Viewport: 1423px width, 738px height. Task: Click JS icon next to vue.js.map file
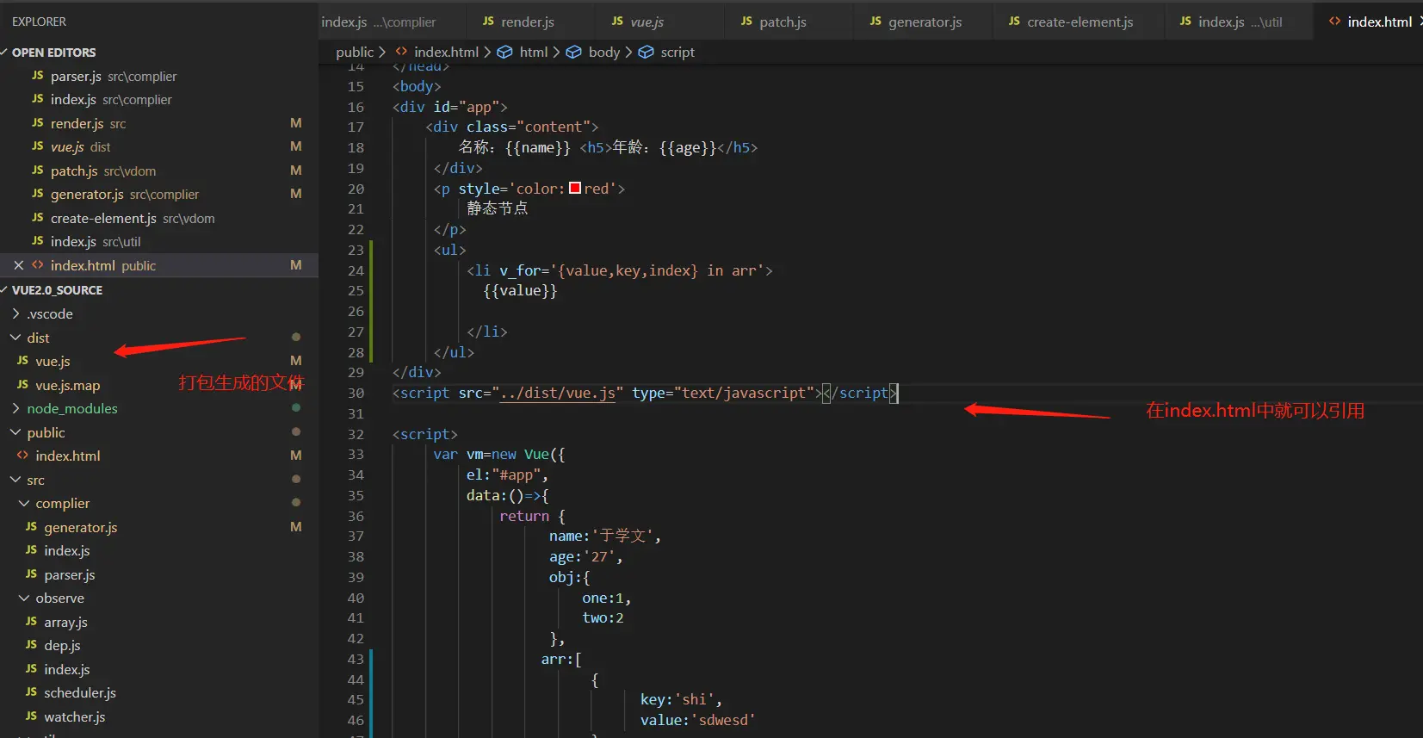click(x=22, y=385)
